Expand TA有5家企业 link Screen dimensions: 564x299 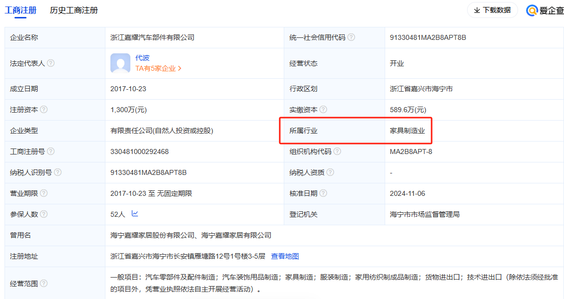point(158,68)
